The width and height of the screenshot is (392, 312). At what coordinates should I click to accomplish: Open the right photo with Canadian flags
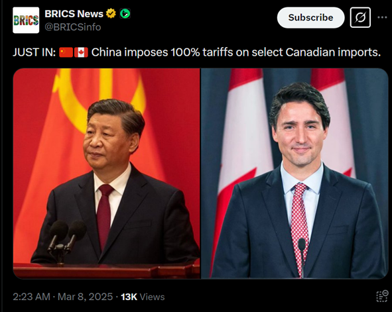pyautogui.click(x=294, y=174)
